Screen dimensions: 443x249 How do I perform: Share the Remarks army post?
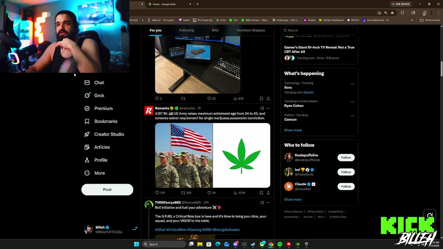click(x=268, y=193)
